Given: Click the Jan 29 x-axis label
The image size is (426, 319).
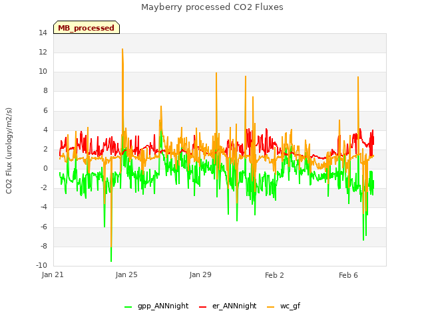Looking at the screenshot, I should [x=200, y=274].
